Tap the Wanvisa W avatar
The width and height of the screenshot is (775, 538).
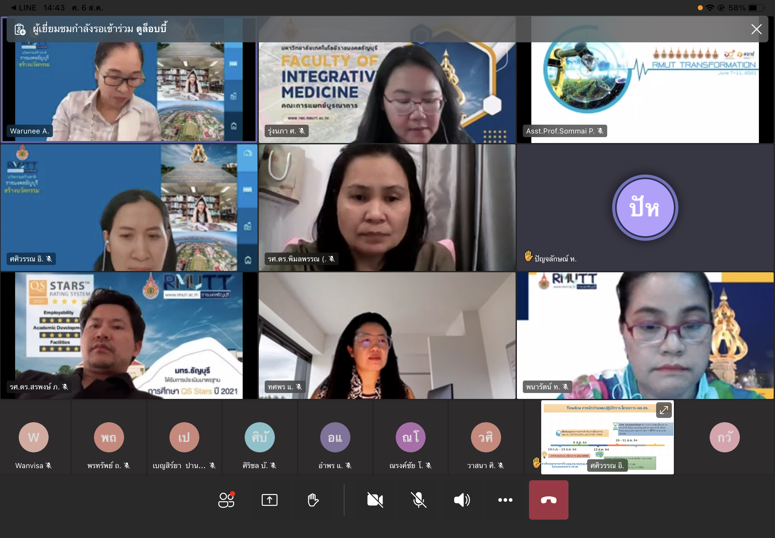[x=33, y=437]
